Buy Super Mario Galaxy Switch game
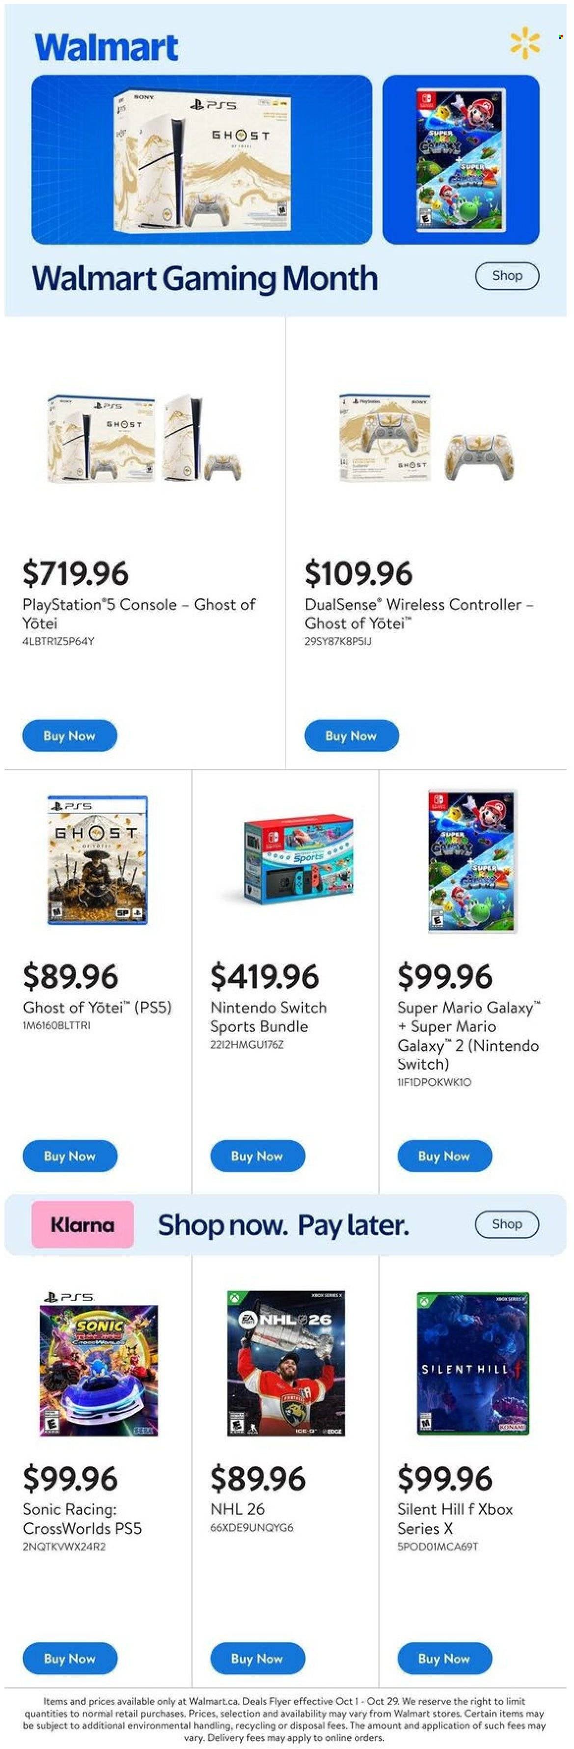The width and height of the screenshot is (574, 1749). [x=444, y=1157]
